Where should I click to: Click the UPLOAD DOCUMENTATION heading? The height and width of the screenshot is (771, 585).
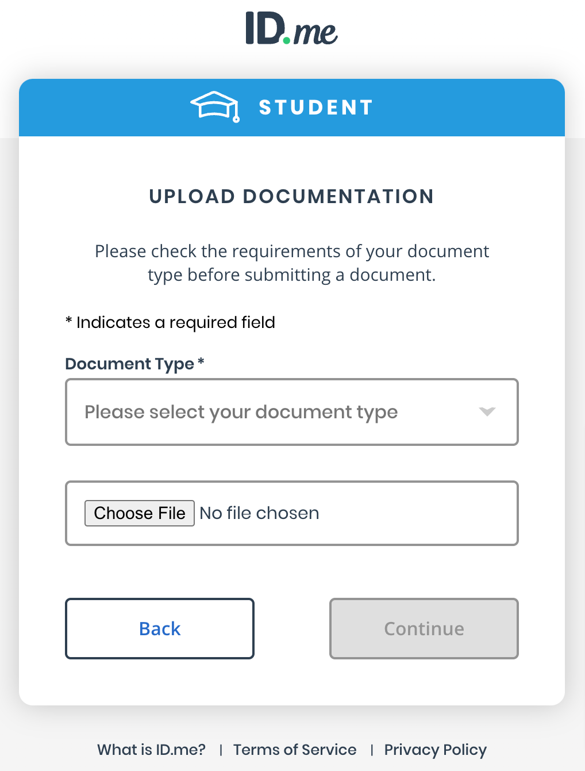click(x=291, y=196)
